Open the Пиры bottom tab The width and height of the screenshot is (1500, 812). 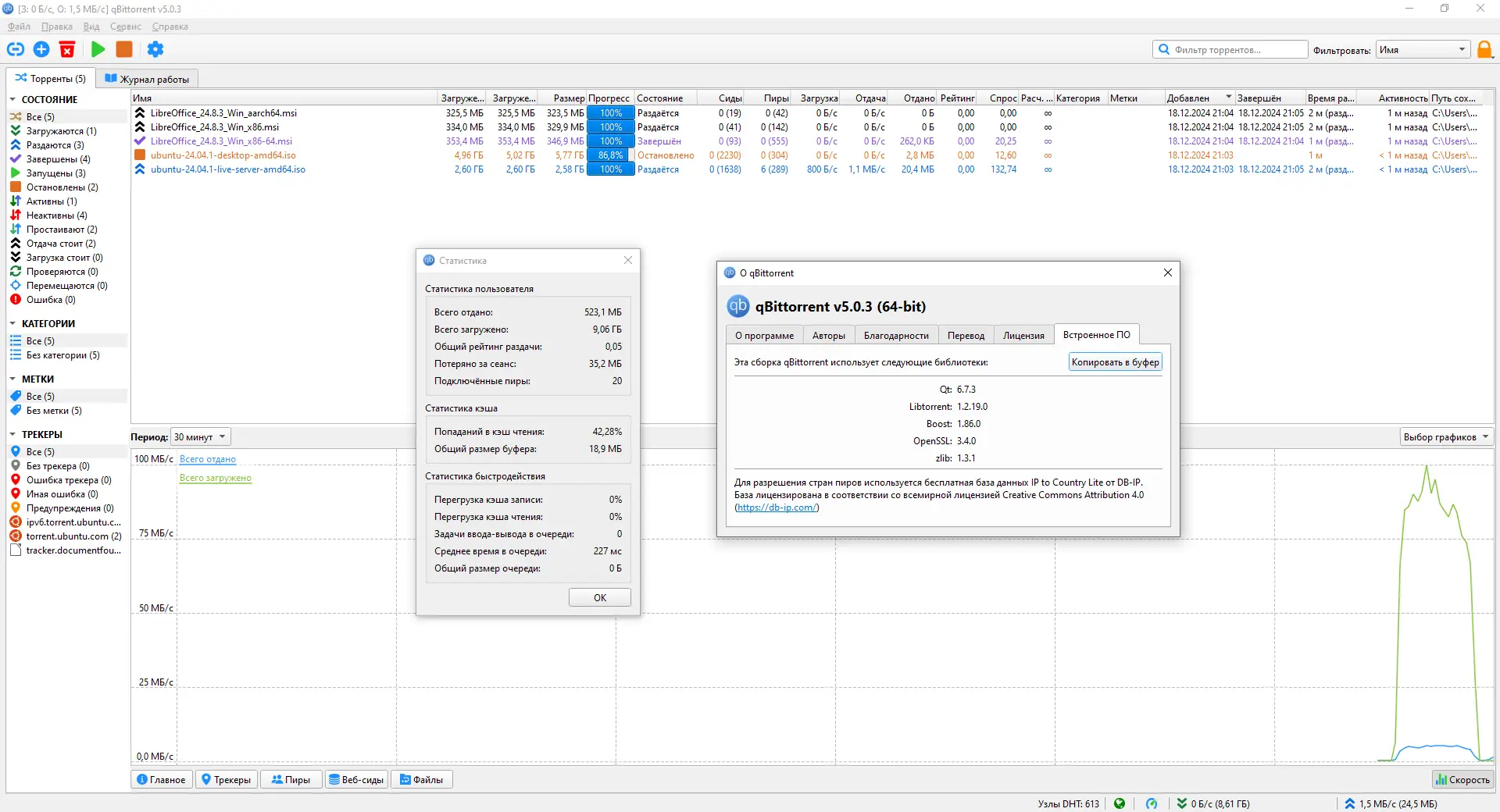291,779
